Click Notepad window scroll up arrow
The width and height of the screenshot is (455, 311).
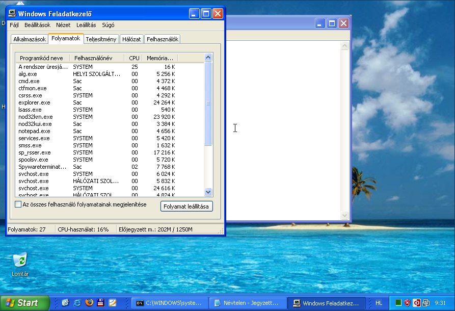[x=344, y=45]
